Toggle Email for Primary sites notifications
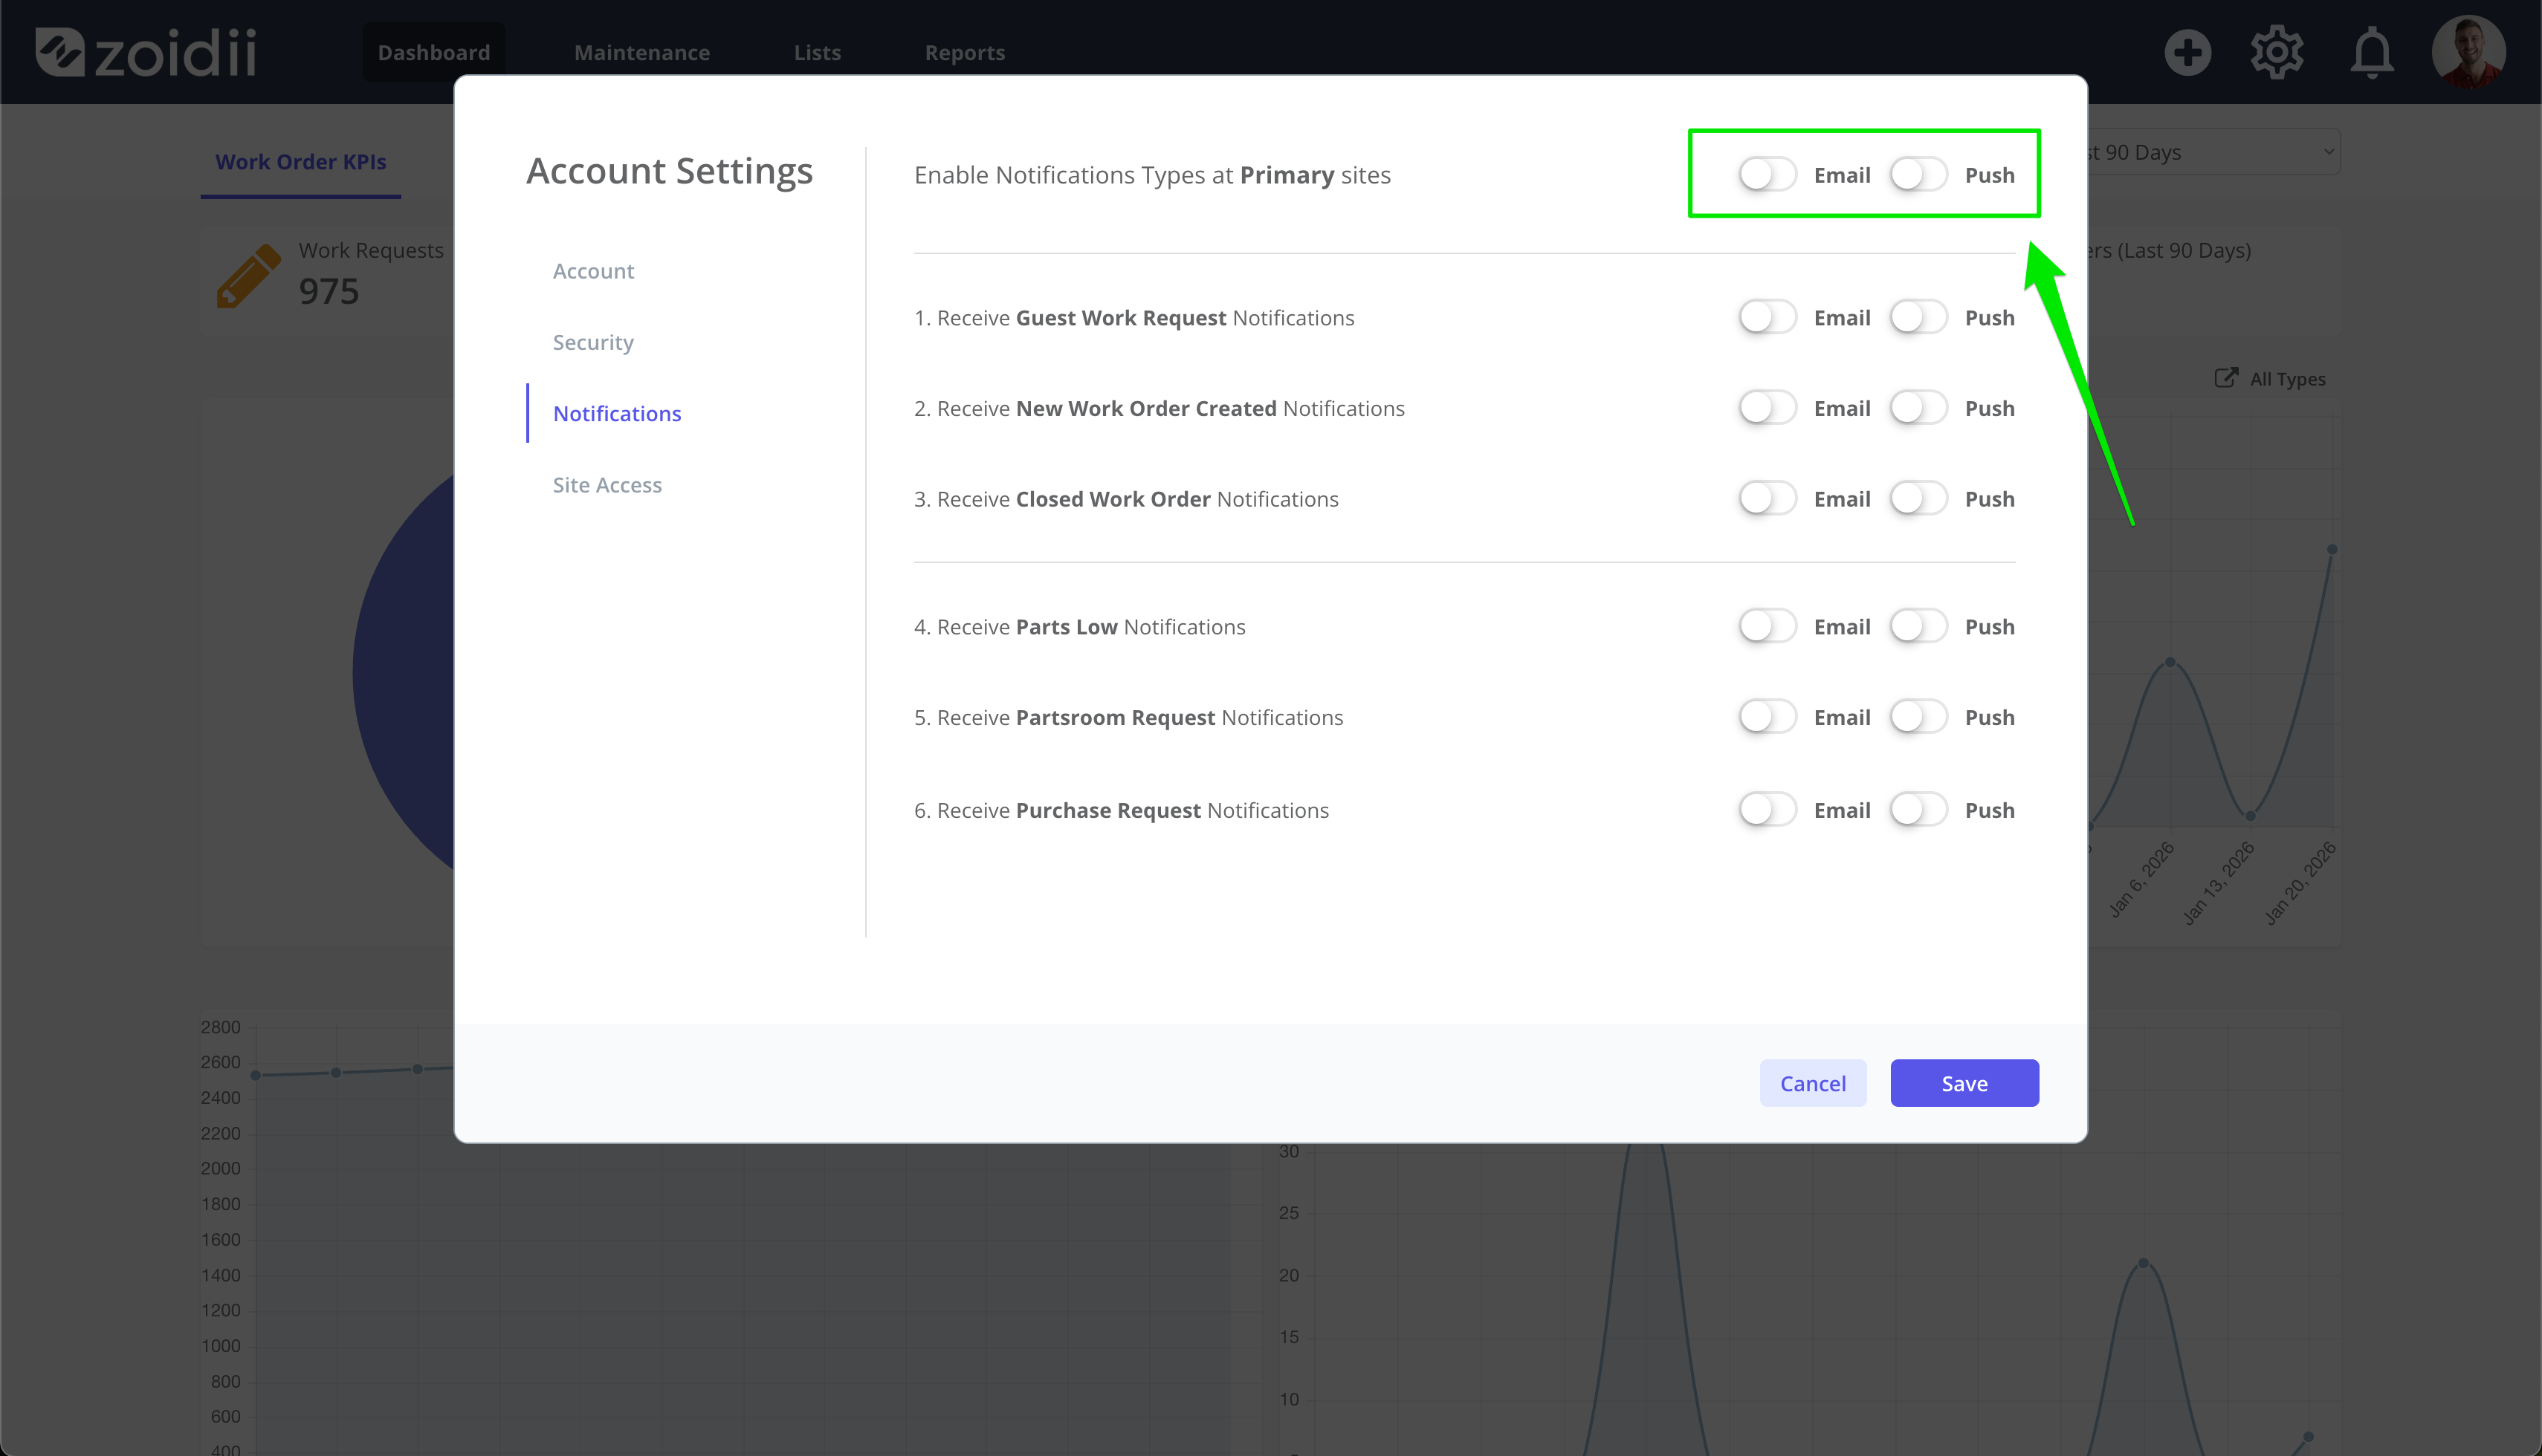The height and width of the screenshot is (1456, 2542). [1767, 174]
